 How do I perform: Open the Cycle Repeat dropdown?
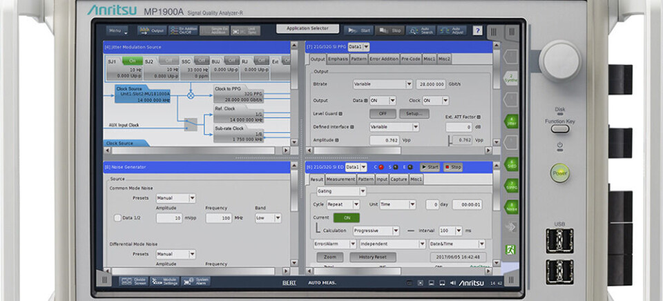[343, 204]
